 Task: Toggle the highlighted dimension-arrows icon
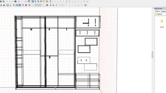click(x=17, y=5)
